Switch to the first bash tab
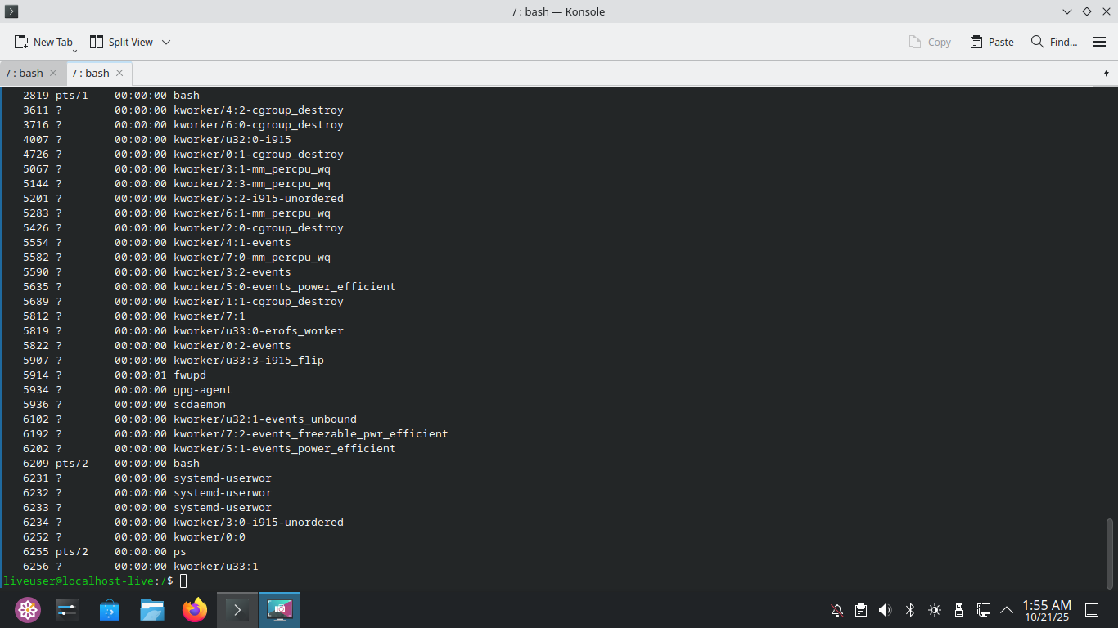The width and height of the screenshot is (1118, 628). click(25, 73)
